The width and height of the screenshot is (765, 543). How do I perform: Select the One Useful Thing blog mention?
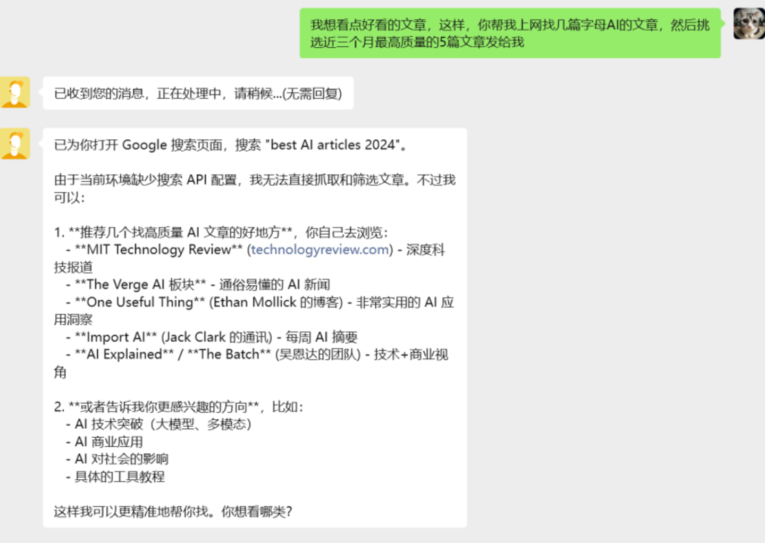coord(213,302)
